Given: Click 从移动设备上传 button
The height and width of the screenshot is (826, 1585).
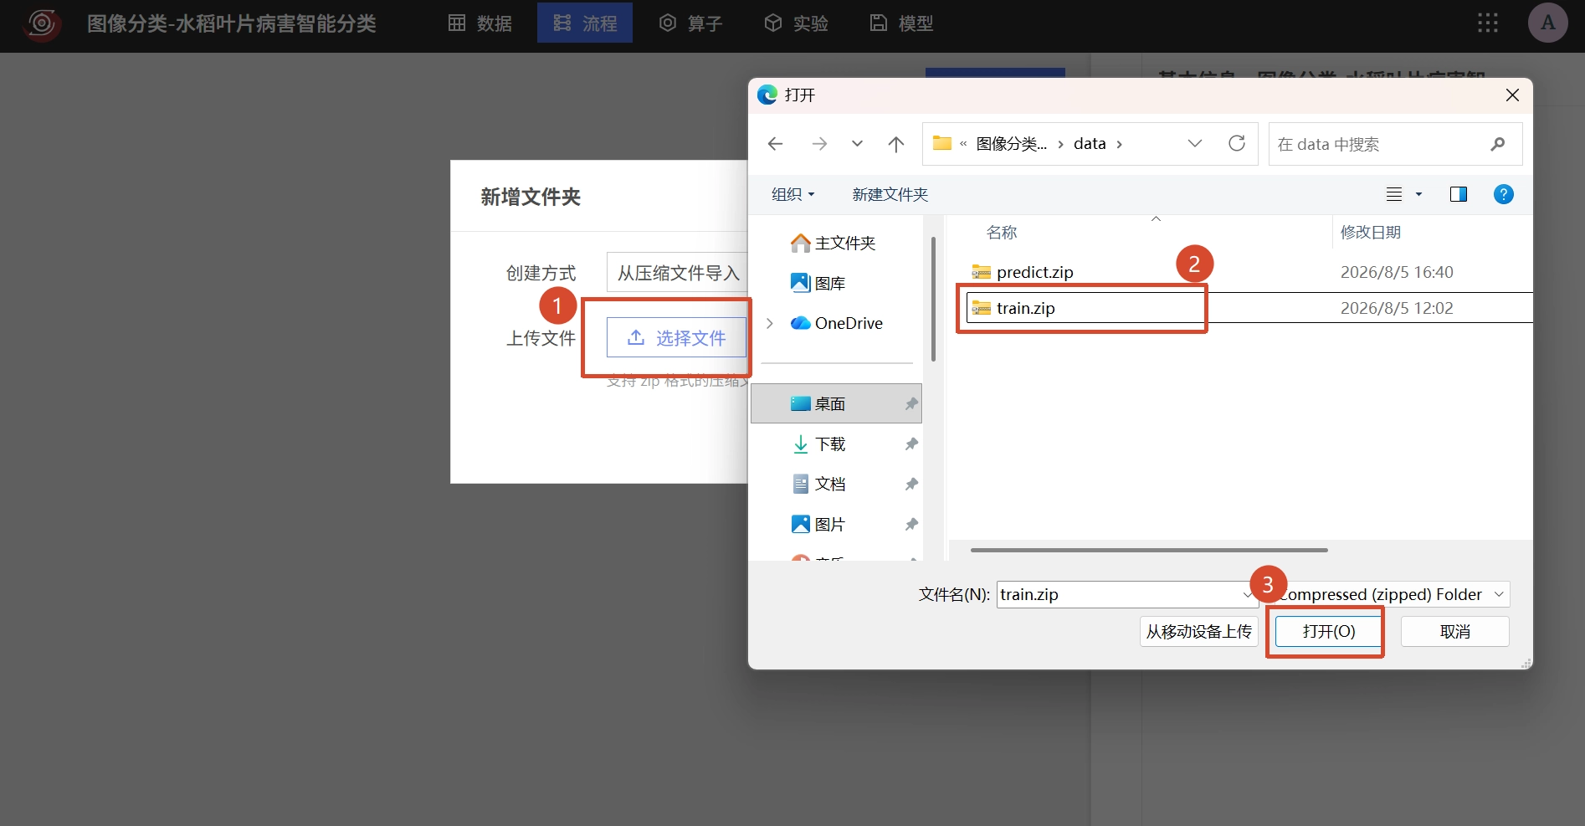Looking at the screenshot, I should pyautogui.click(x=1198, y=631).
